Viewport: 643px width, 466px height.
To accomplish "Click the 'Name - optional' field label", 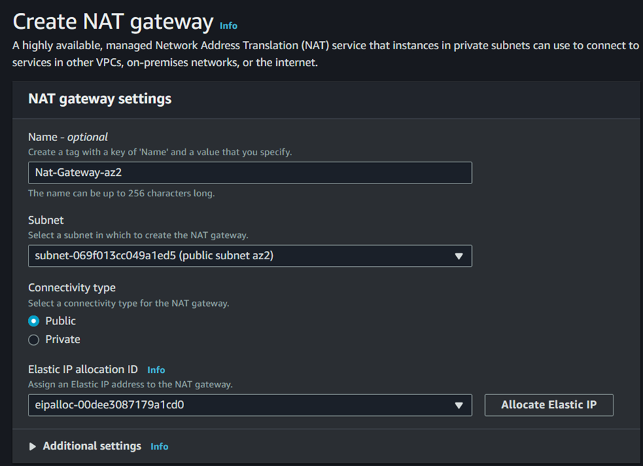I will tap(68, 137).
